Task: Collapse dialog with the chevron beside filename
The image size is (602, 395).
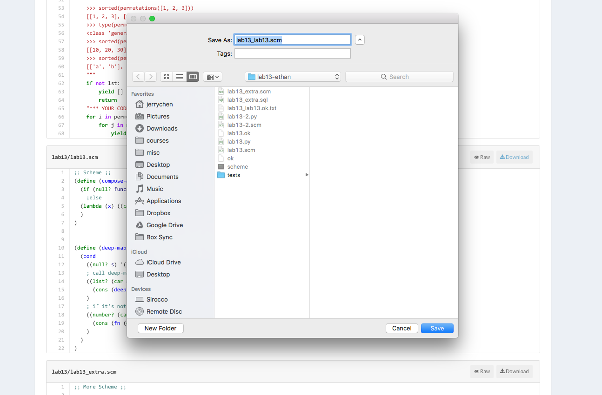Action: pos(360,40)
